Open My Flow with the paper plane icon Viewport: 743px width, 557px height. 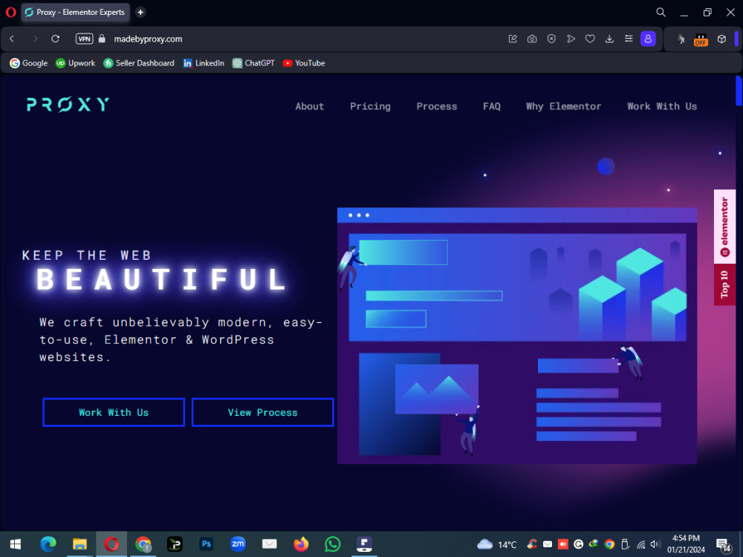tap(571, 39)
